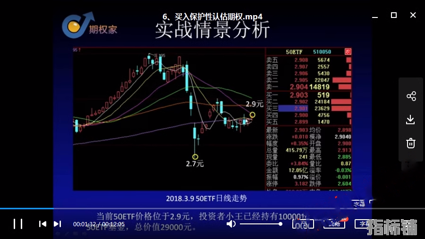Skip to the next video
425x239 pixels.
tap(57, 224)
